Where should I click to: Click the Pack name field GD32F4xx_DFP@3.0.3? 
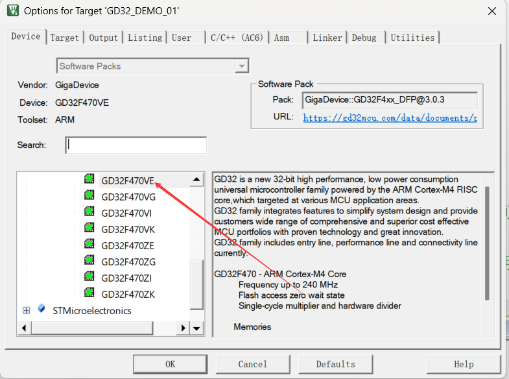point(390,101)
